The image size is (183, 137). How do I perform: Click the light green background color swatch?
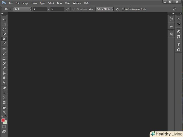(x=6, y=122)
